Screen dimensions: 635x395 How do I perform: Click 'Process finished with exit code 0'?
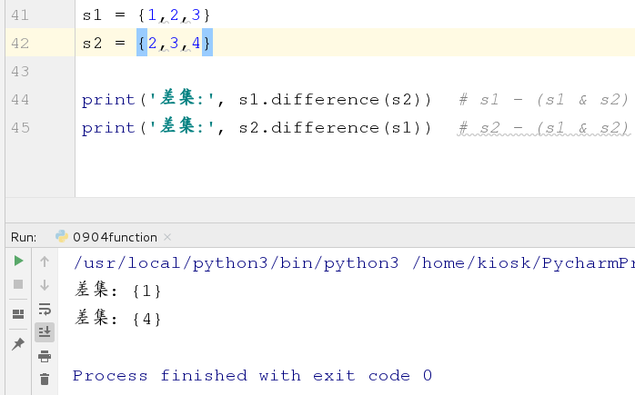(x=252, y=376)
